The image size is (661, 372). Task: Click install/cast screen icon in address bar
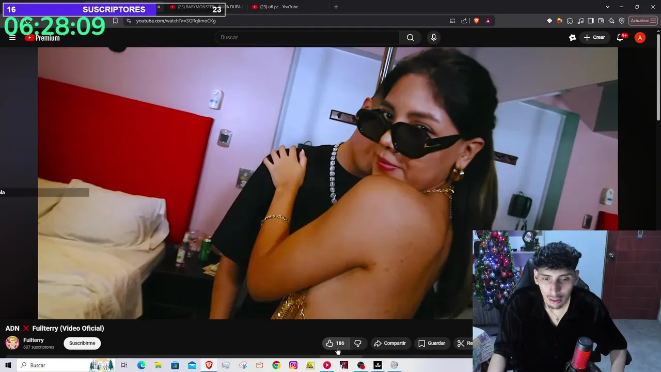click(x=452, y=21)
